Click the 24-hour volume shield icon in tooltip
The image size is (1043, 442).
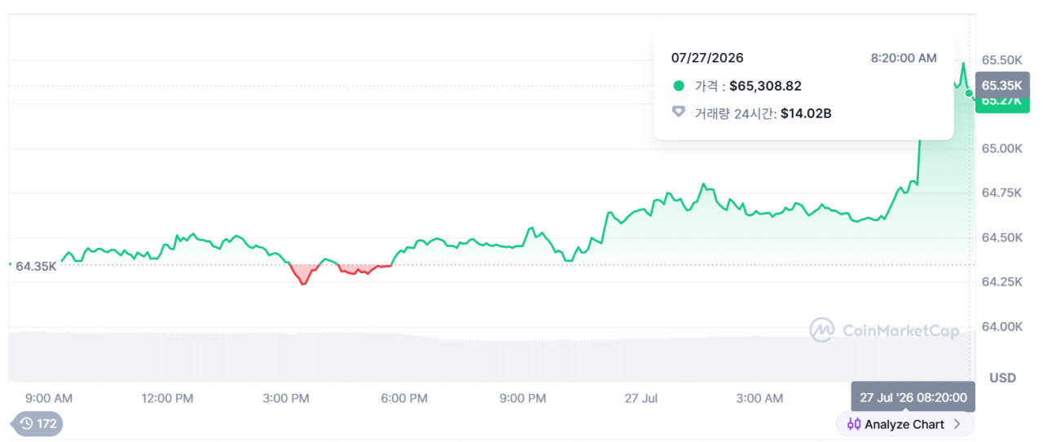pos(679,113)
